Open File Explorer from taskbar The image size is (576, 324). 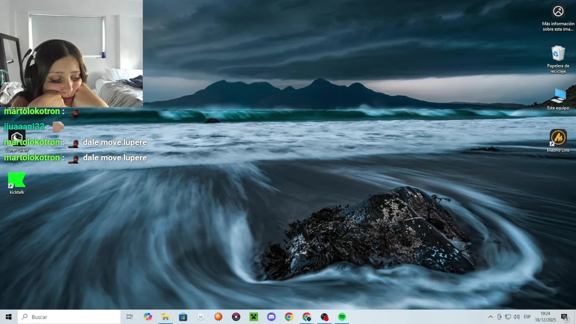coord(166,317)
